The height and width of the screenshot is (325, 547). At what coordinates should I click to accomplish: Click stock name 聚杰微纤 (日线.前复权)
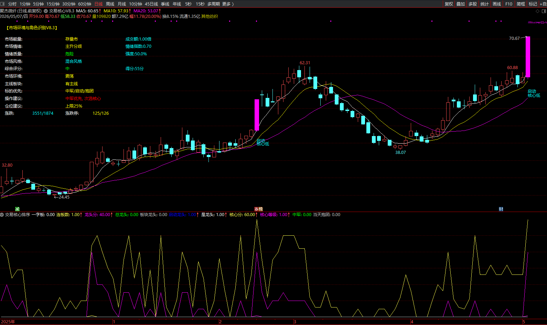[21, 11]
